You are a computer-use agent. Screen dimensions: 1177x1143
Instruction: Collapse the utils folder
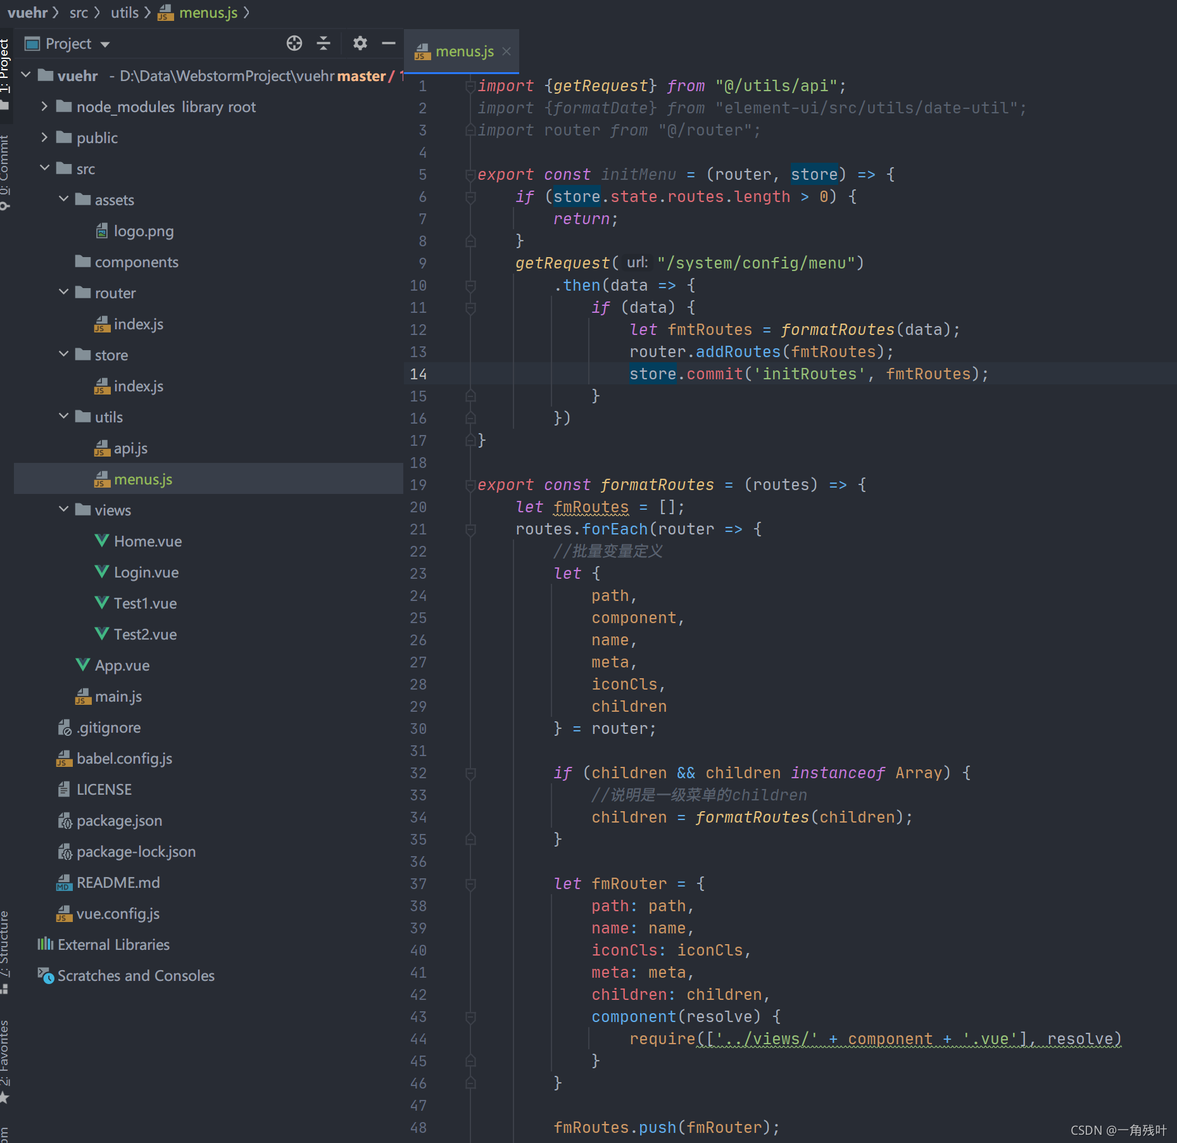point(63,417)
